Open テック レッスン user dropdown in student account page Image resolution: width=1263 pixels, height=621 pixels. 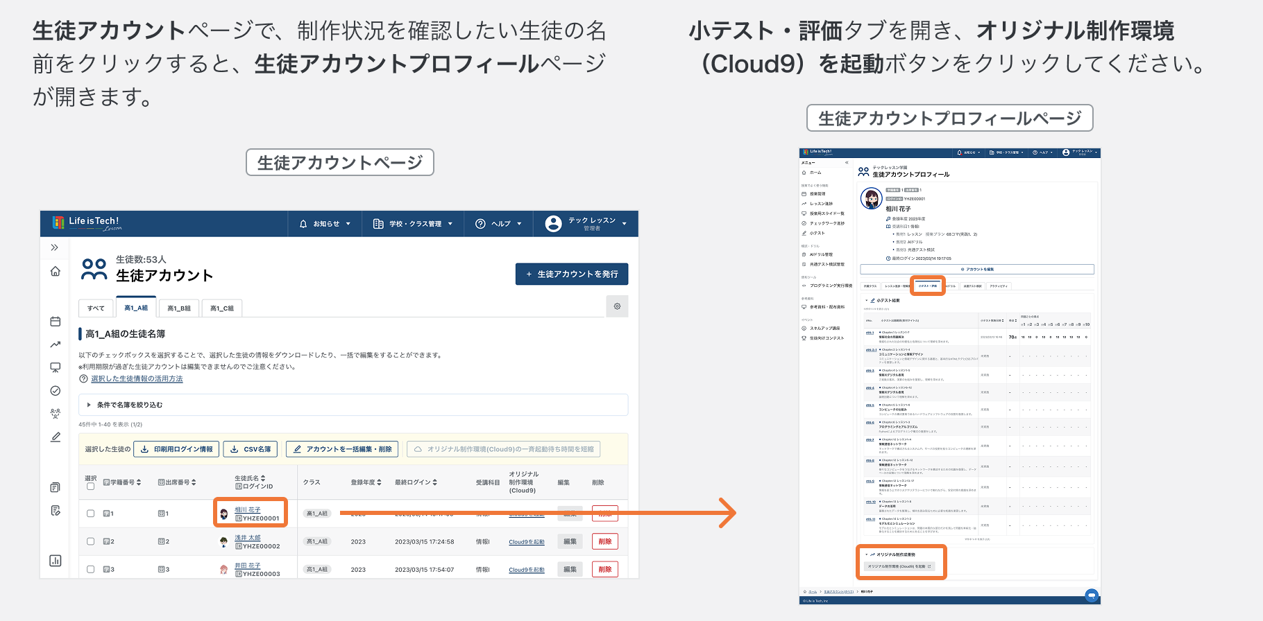pyautogui.click(x=586, y=224)
